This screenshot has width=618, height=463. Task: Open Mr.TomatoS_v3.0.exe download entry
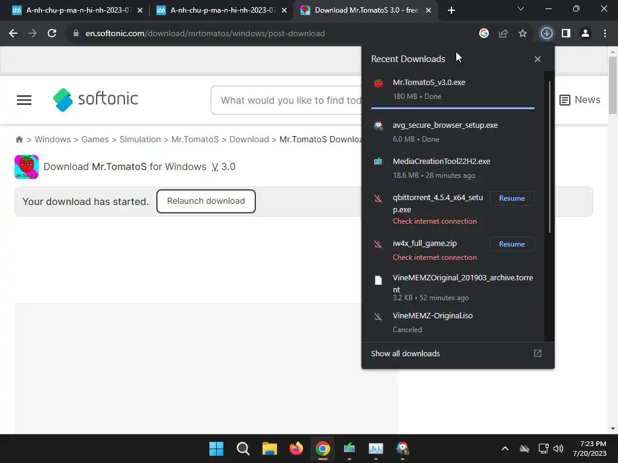(453, 89)
